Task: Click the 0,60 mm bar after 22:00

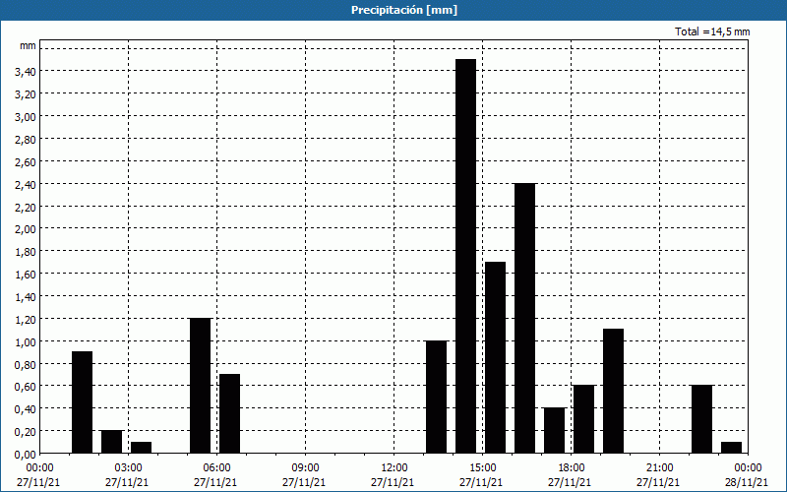Action: click(701, 419)
